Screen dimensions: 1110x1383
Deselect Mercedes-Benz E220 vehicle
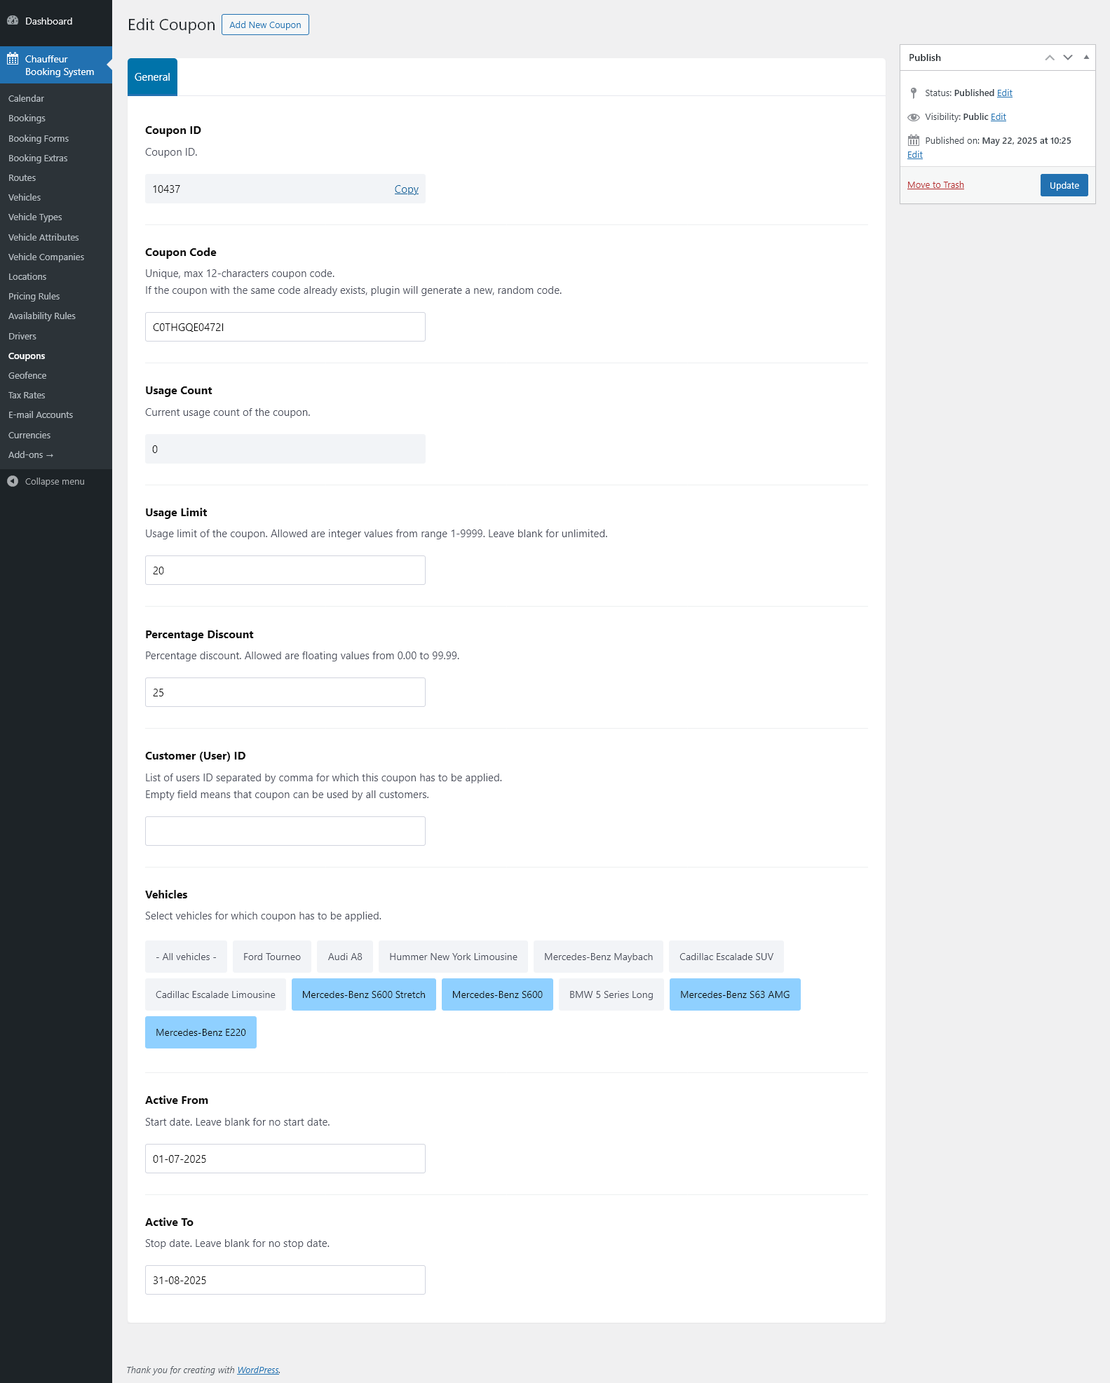click(x=201, y=1032)
